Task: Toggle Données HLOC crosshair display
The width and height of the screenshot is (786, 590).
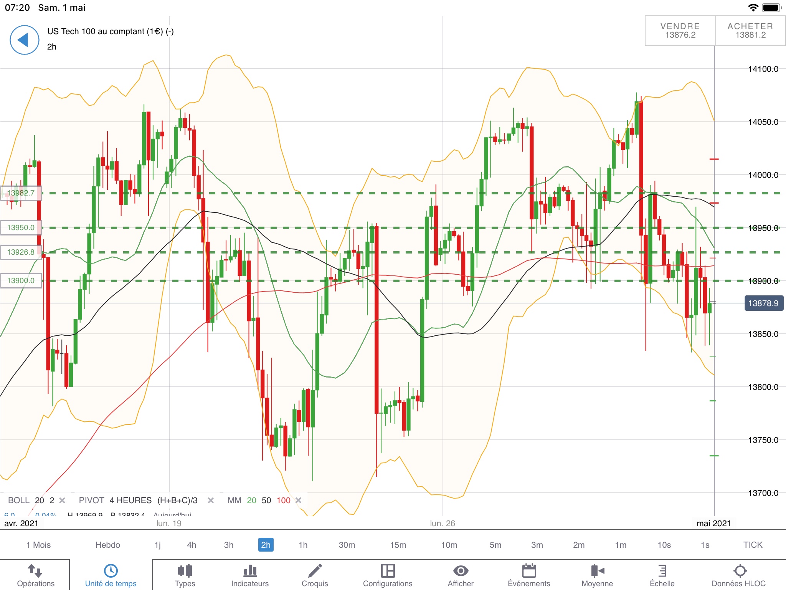Action: point(740,571)
